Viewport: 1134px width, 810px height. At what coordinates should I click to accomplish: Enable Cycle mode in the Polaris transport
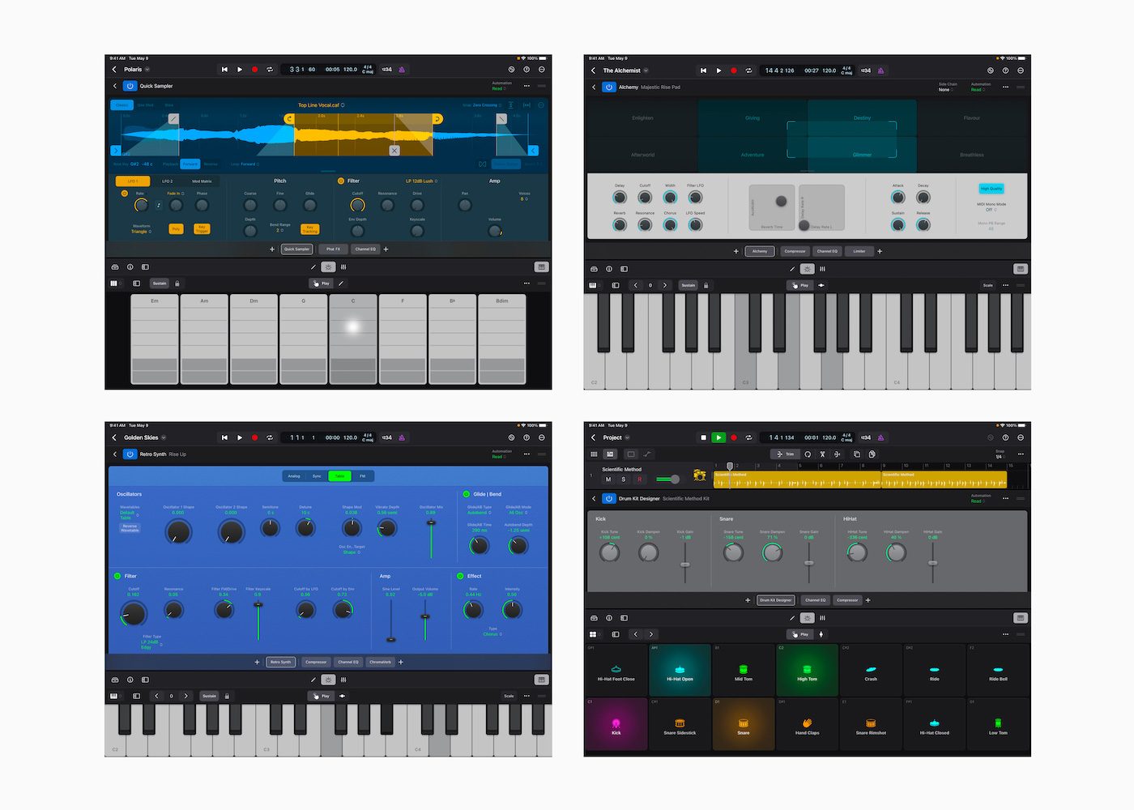[270, 70]
